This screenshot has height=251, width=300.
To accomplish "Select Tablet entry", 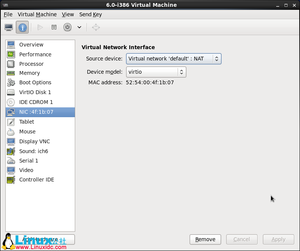I will 40,122.
